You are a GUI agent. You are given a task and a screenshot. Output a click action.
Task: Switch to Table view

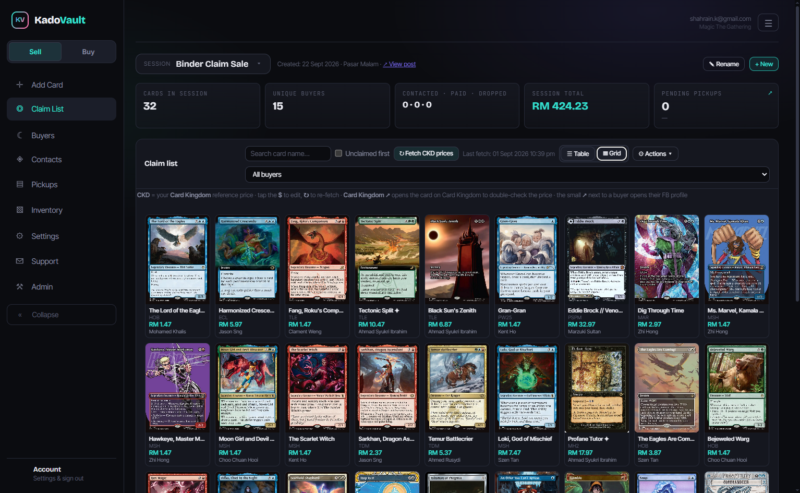pos(578,153)
